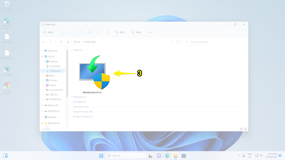Collapse the Today (1) group
Screen dimensions: 285x160
72,50
